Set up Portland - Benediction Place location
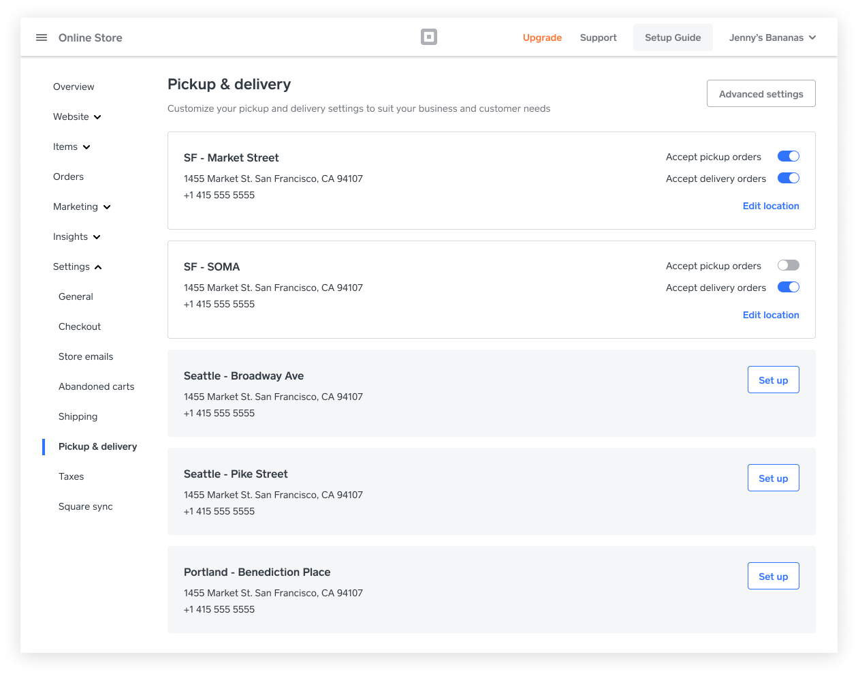Viewport: 858px width, 676px height. pyautogui.click(x=774, y=576)
